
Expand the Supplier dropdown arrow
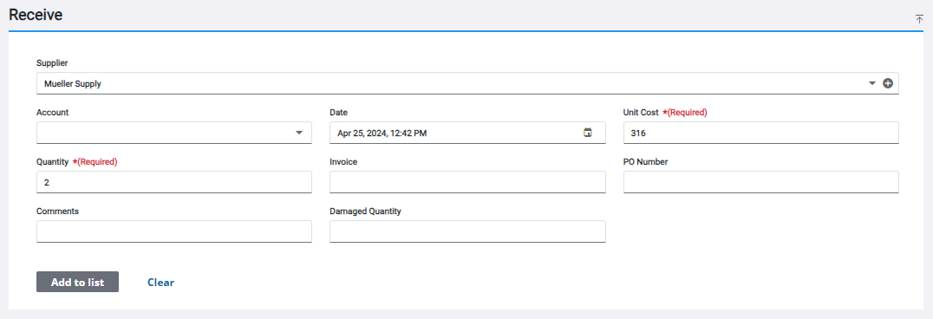coord(872,84)
